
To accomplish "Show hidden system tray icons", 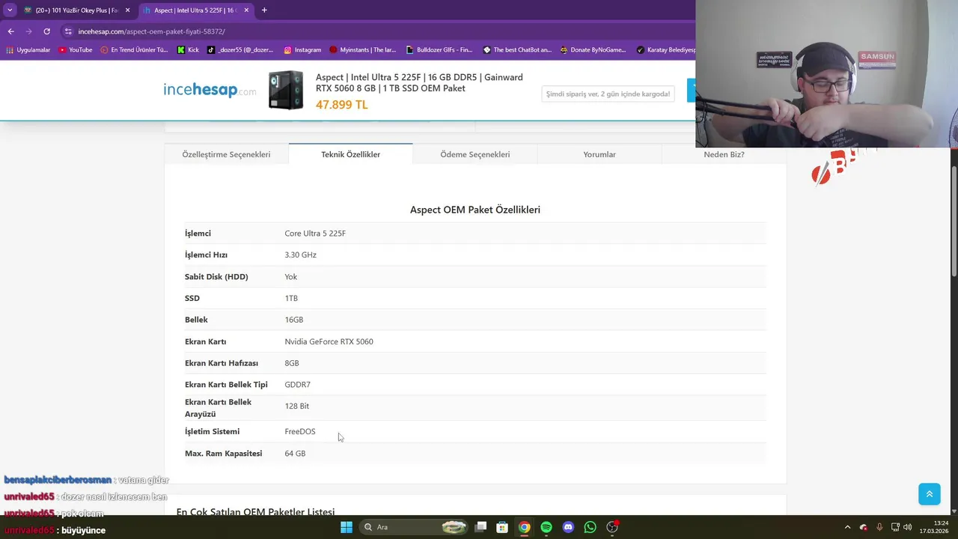I will tap(847, 527).
